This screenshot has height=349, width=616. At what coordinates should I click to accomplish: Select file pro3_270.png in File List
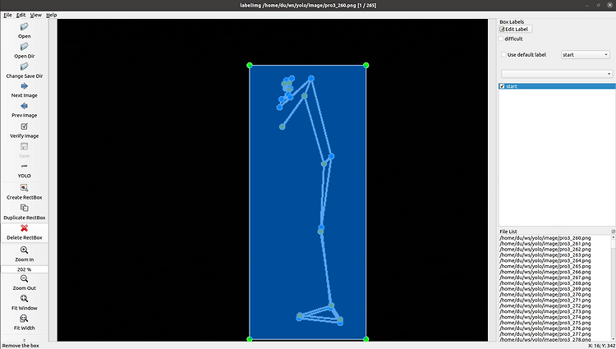[x=545, y=295]
